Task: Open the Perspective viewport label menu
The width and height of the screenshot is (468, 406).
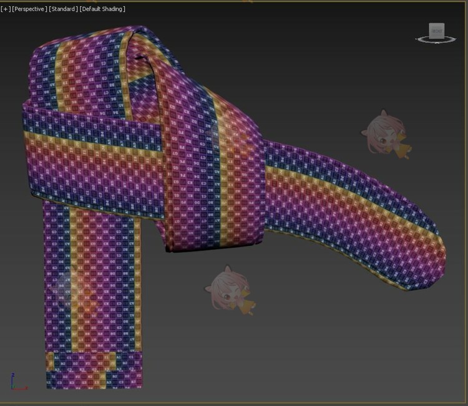Action: point(29,9)
